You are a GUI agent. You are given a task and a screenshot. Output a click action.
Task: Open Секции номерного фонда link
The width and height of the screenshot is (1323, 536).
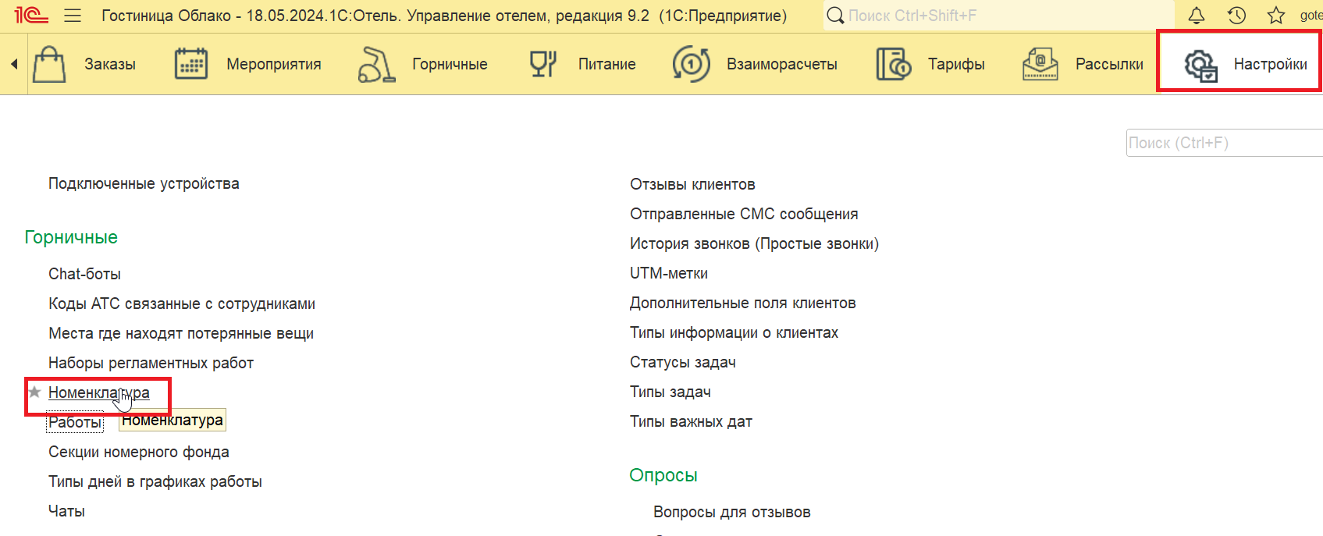point(139,452)
